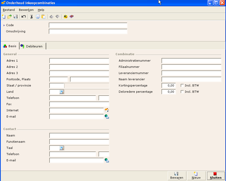Click the euro coin toolbar icon
Viewport: 226px width, 181px height.
66,17
